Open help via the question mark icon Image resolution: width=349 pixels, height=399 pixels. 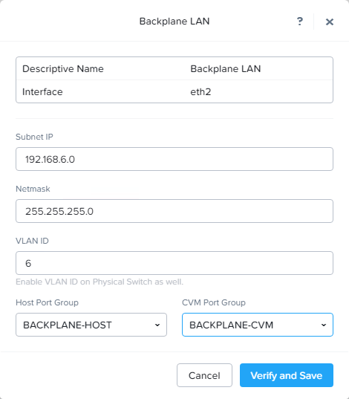[300, 22]
